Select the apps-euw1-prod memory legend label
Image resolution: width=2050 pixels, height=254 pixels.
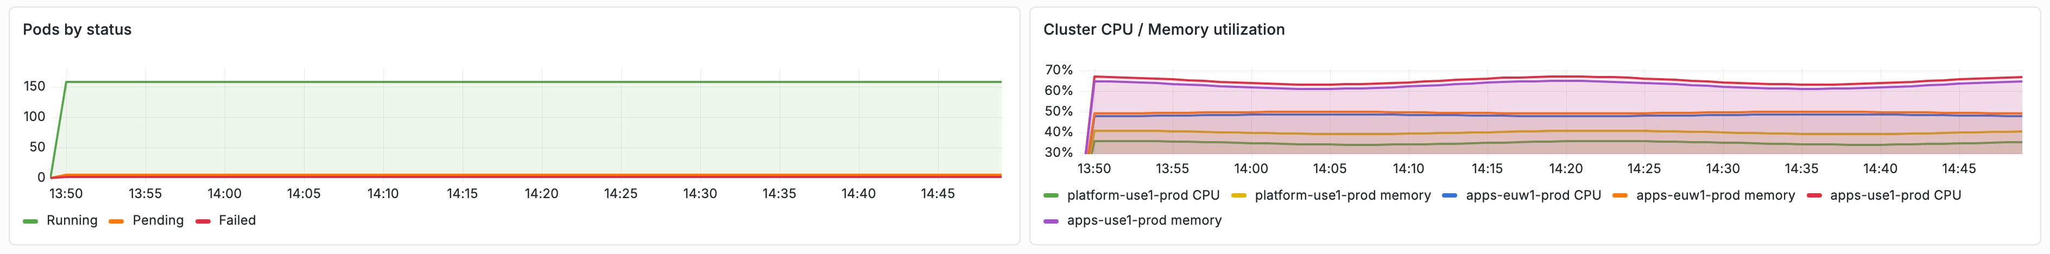[x=1715, y=195]
